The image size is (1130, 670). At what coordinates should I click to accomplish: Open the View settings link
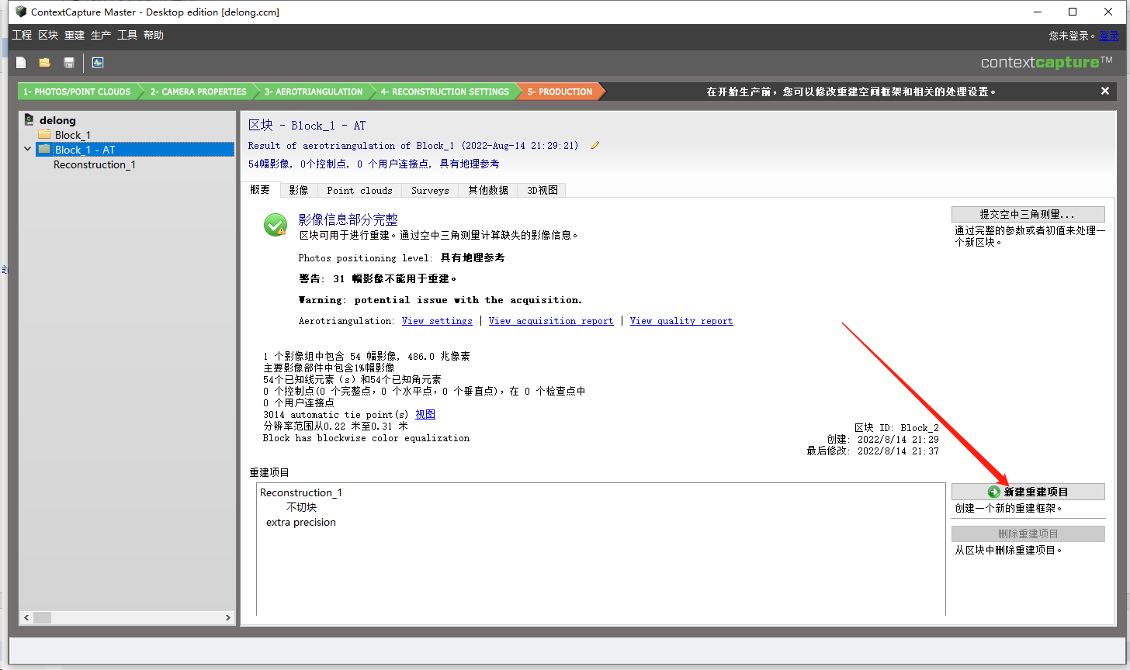437,321
